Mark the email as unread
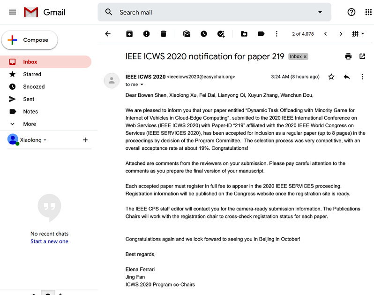Screen dimensions: 374x295 [x=187, y=34]
